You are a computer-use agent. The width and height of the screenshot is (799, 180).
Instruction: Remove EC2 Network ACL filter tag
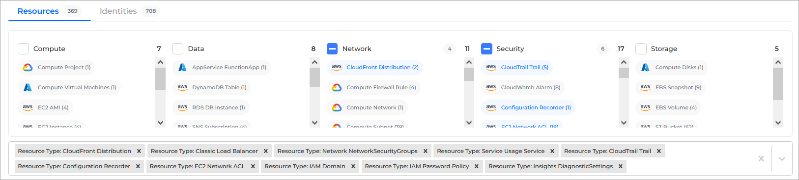coord(253,166)
